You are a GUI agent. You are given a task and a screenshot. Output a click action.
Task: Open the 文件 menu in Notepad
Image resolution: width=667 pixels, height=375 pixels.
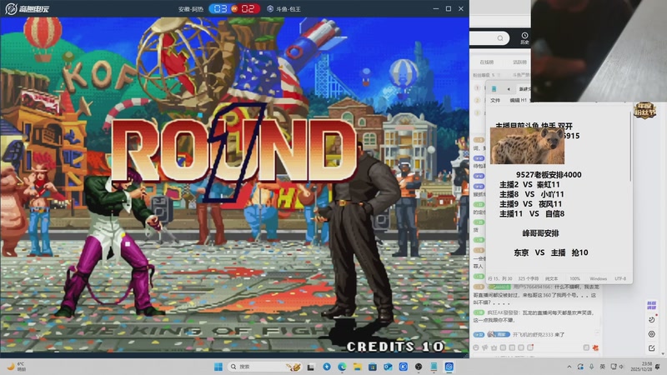[495, 100]
